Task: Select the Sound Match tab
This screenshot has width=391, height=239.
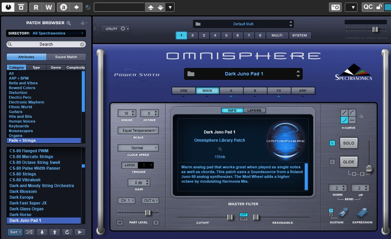Action: 66,57
